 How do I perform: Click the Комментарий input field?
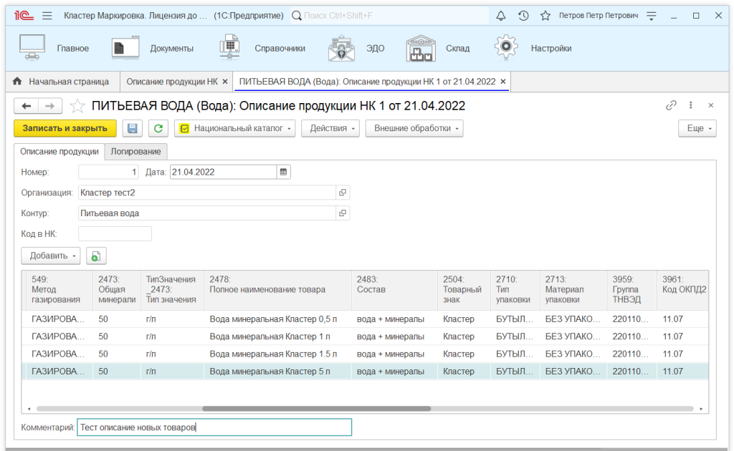[x=214, y=427]
